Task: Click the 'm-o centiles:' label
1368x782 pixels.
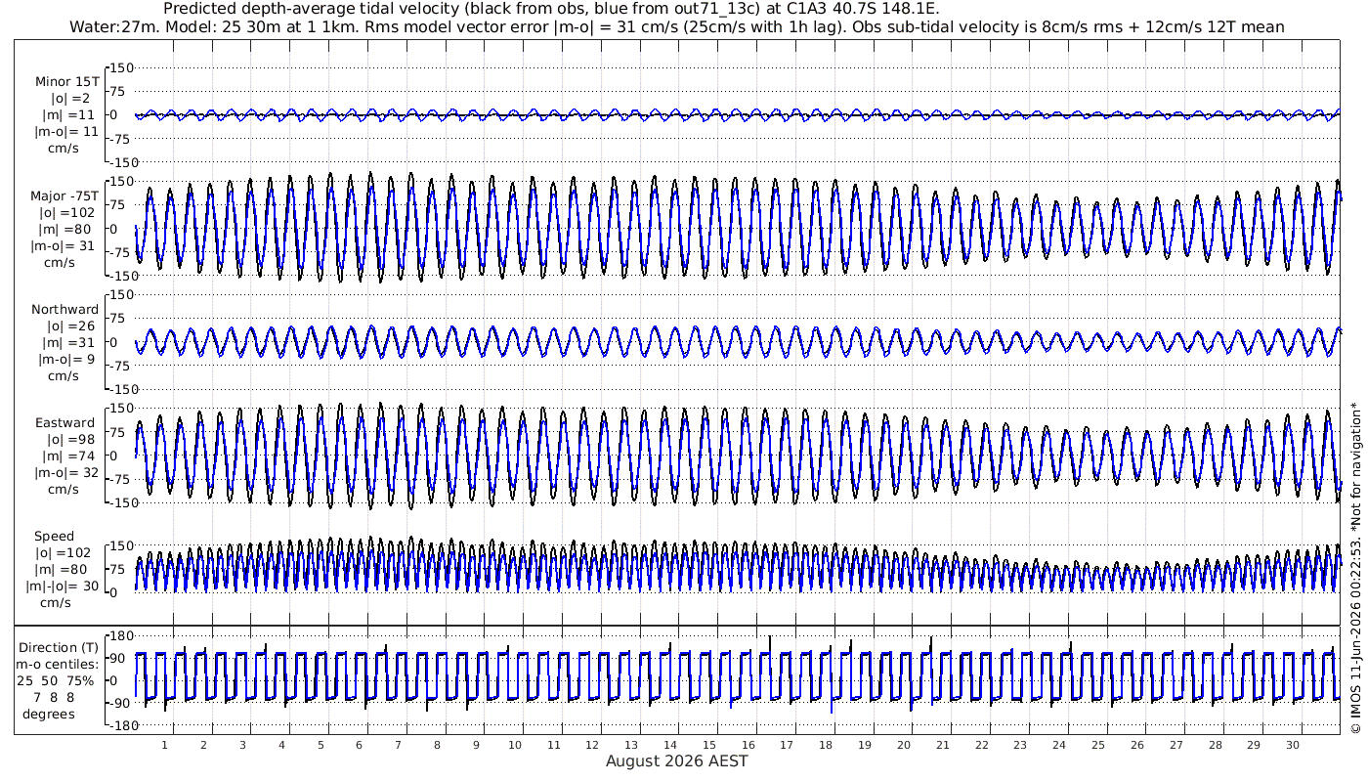Action: click(x=59, y=664)
